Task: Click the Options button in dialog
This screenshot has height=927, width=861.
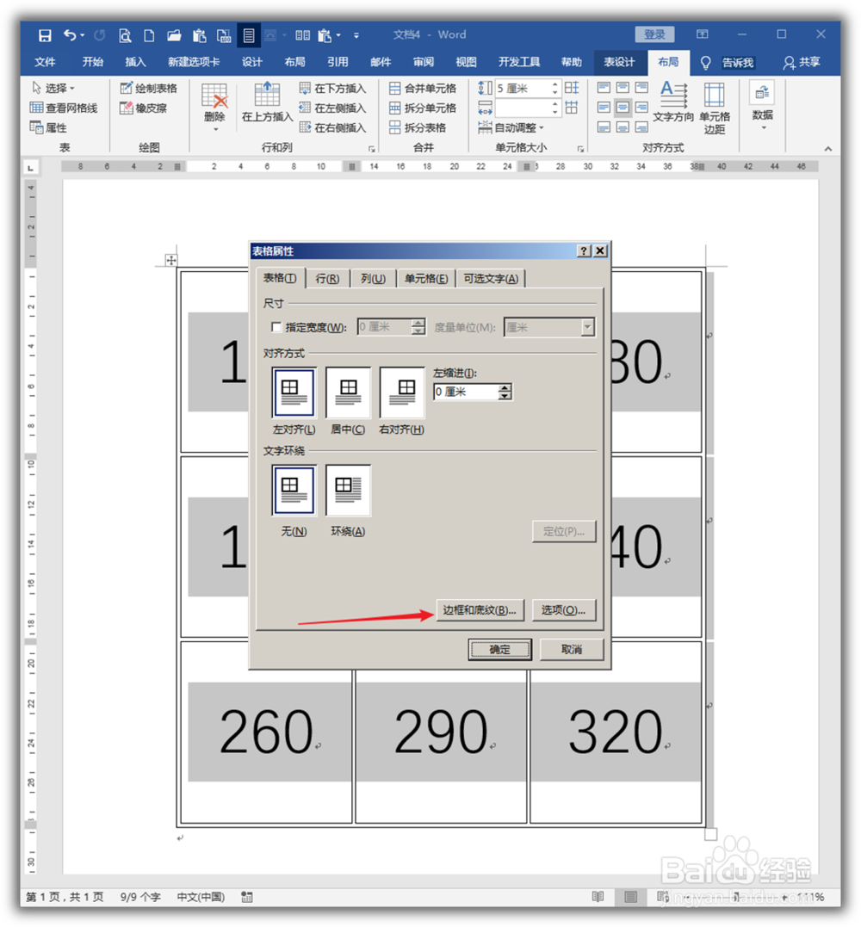Action: pos(564,610)
